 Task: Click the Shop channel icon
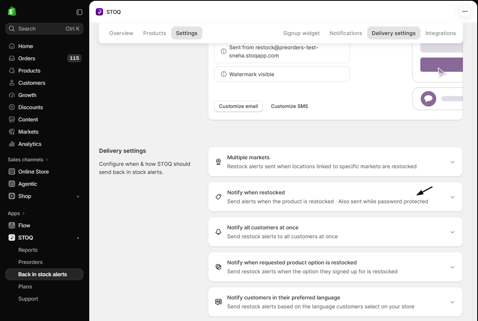[12, 196]
